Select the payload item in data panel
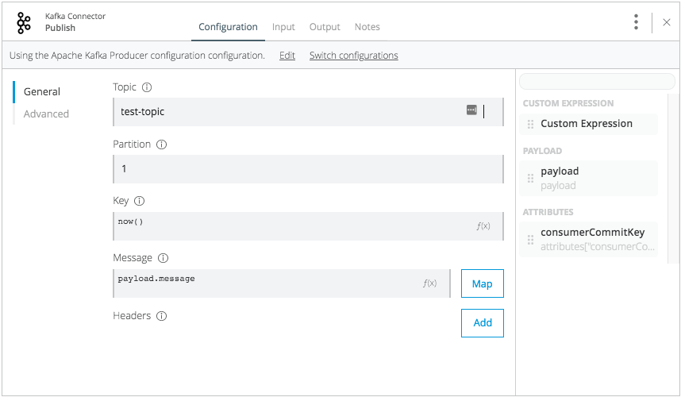 (588, 178)
